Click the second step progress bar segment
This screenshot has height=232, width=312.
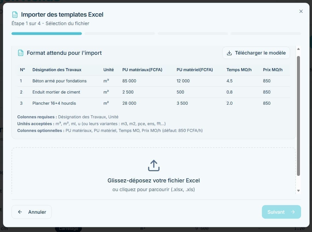pyautogui.click(x=120, y=34)
